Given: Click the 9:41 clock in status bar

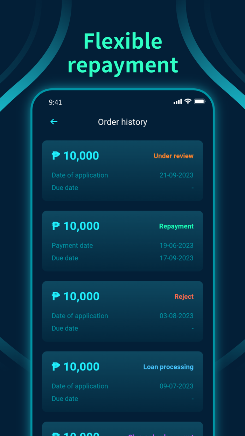Looking at the screenshot, I should 55,102.
